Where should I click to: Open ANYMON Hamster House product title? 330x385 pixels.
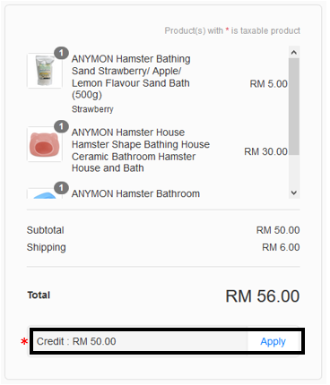pos(141,150)
